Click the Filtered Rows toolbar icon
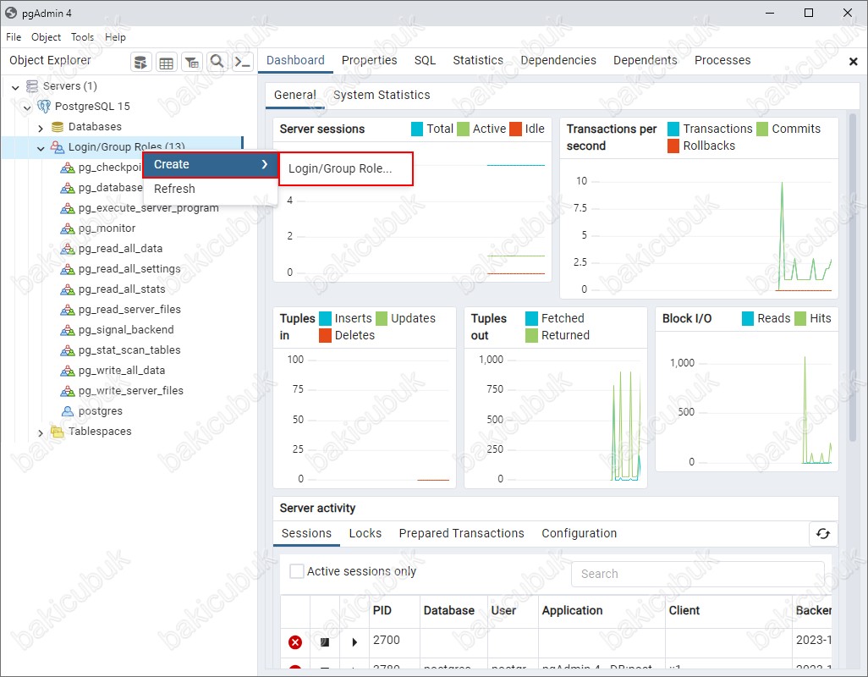The image size is (868, 677). pos(192,62)
